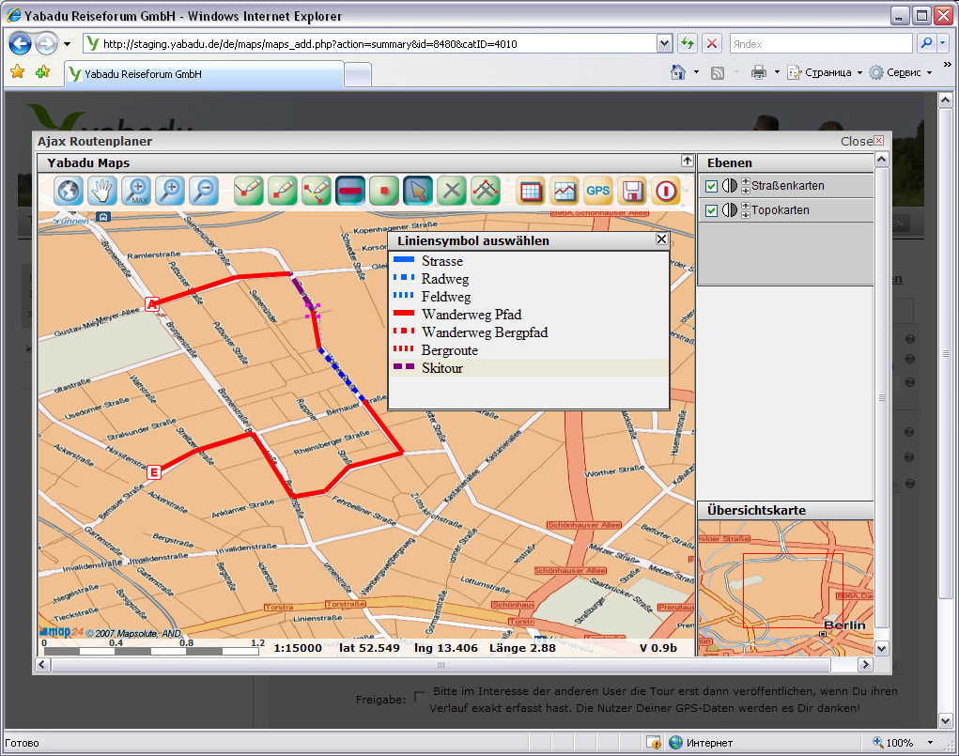The height and width of the screenshot is (756, 959).
Task: Click the Add to Favorites star-plus icon
Action: tap(42, 72)
